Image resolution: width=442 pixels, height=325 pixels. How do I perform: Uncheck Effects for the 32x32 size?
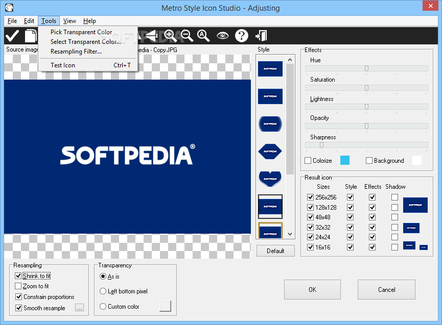coord(373,227)
